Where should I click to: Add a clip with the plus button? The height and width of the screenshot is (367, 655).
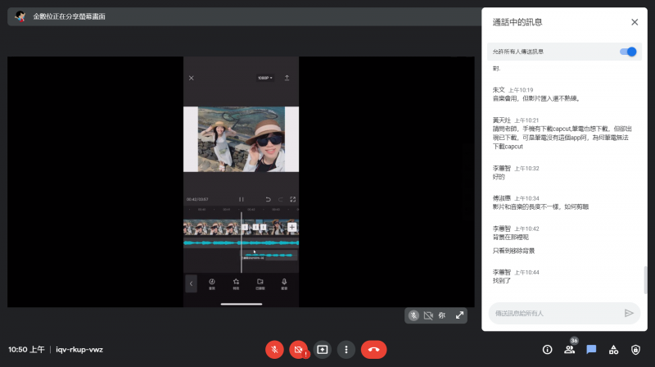point(292,227)
